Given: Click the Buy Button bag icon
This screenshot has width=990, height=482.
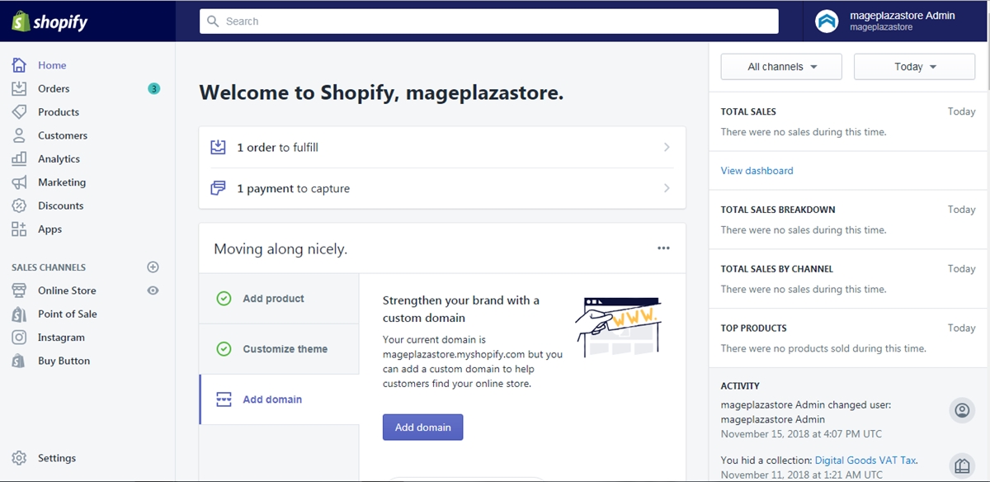Looking at the screenshot, I should (19, 361).
